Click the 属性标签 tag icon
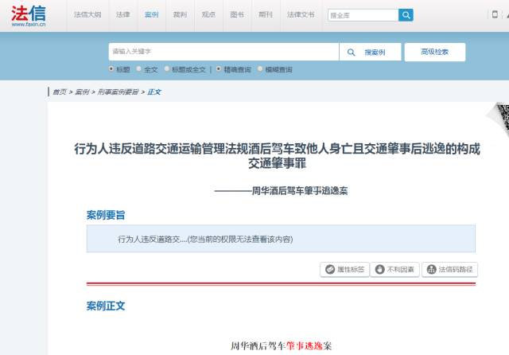 click(x=330, y=269)
